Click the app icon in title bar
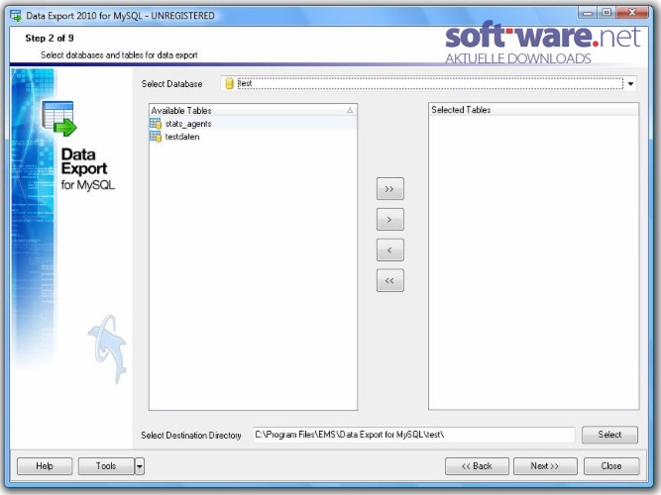The width and height of the screenshot is (661, 495). 16,16
